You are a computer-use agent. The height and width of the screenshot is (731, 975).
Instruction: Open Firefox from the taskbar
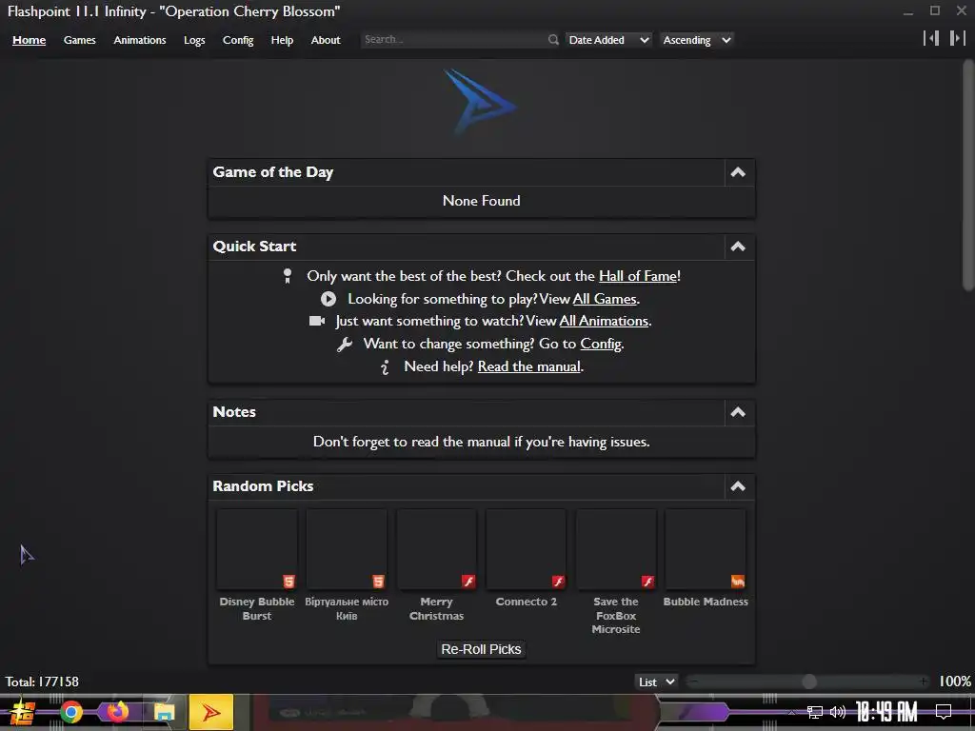tap(117, 712)
